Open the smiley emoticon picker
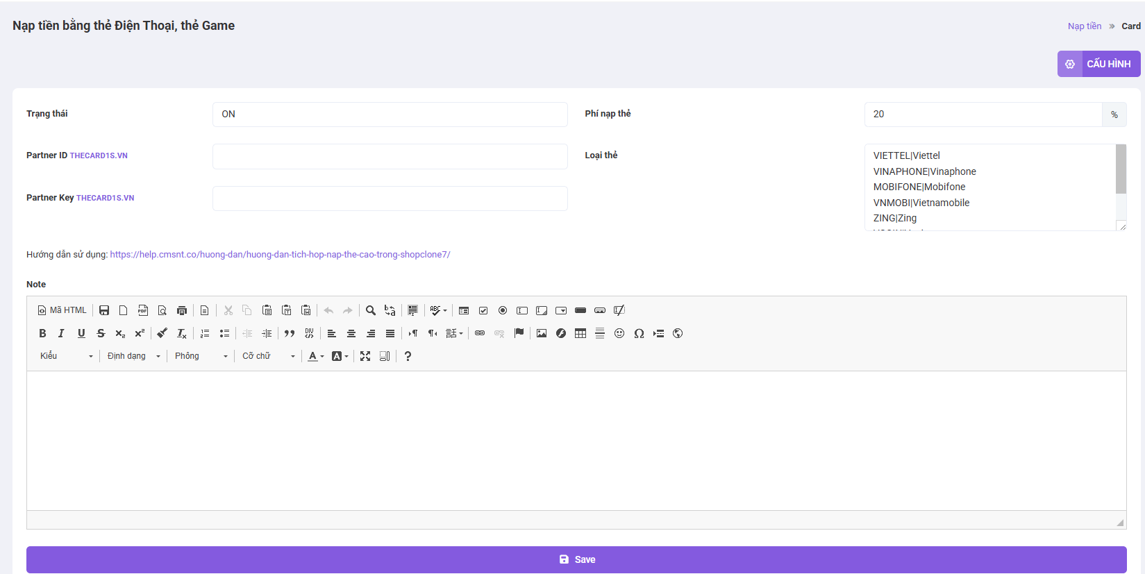1145x574 pixels. [x=619, y=333]
